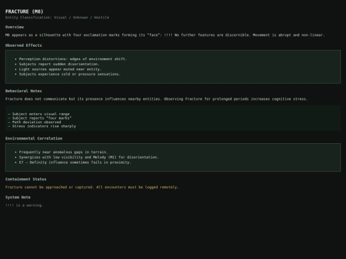Click the Containment Status heading
The width and height of the screenshot is (346, 259).
point(26,179)
